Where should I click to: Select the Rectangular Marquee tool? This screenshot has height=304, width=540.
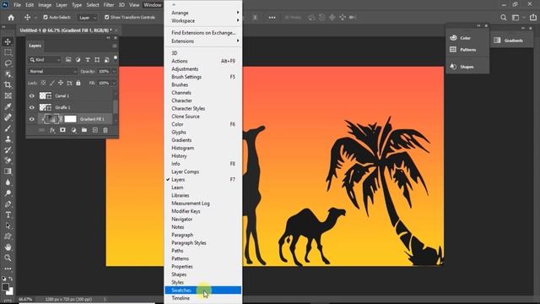(8, 52)
